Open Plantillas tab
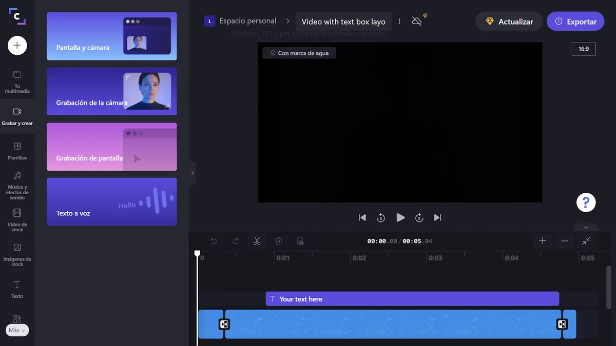616x346 pixels. click(17, 151)
